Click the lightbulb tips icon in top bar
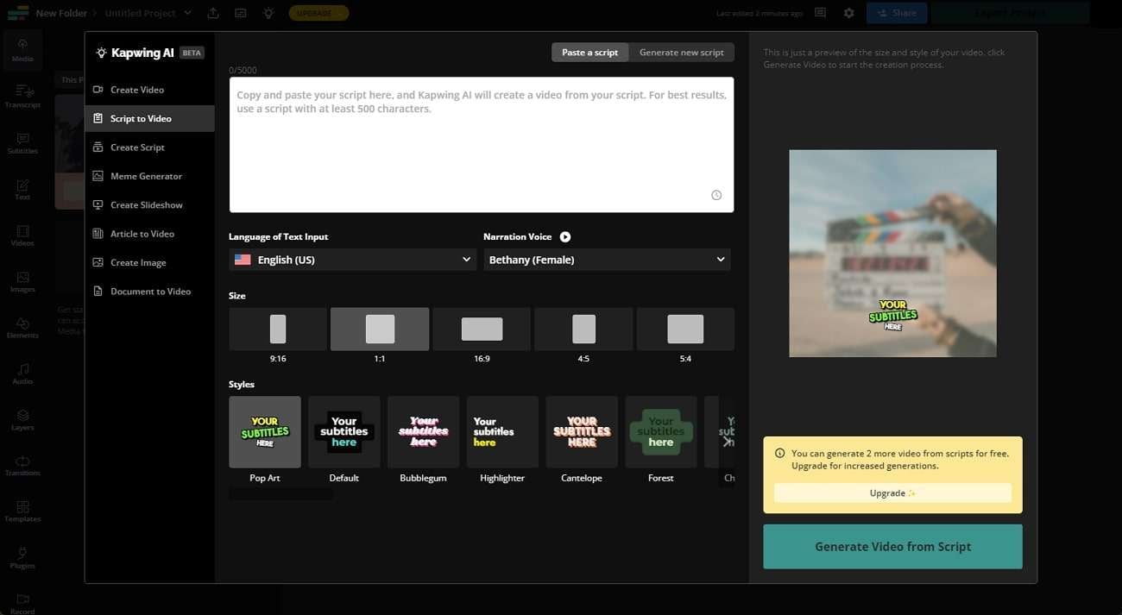This screenshot has width=1122, height=615. coord(268,13)
